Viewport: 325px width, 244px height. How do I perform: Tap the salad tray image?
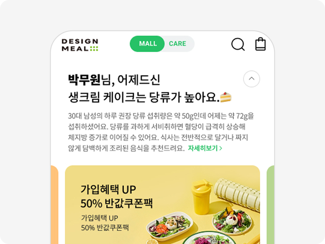170,226
